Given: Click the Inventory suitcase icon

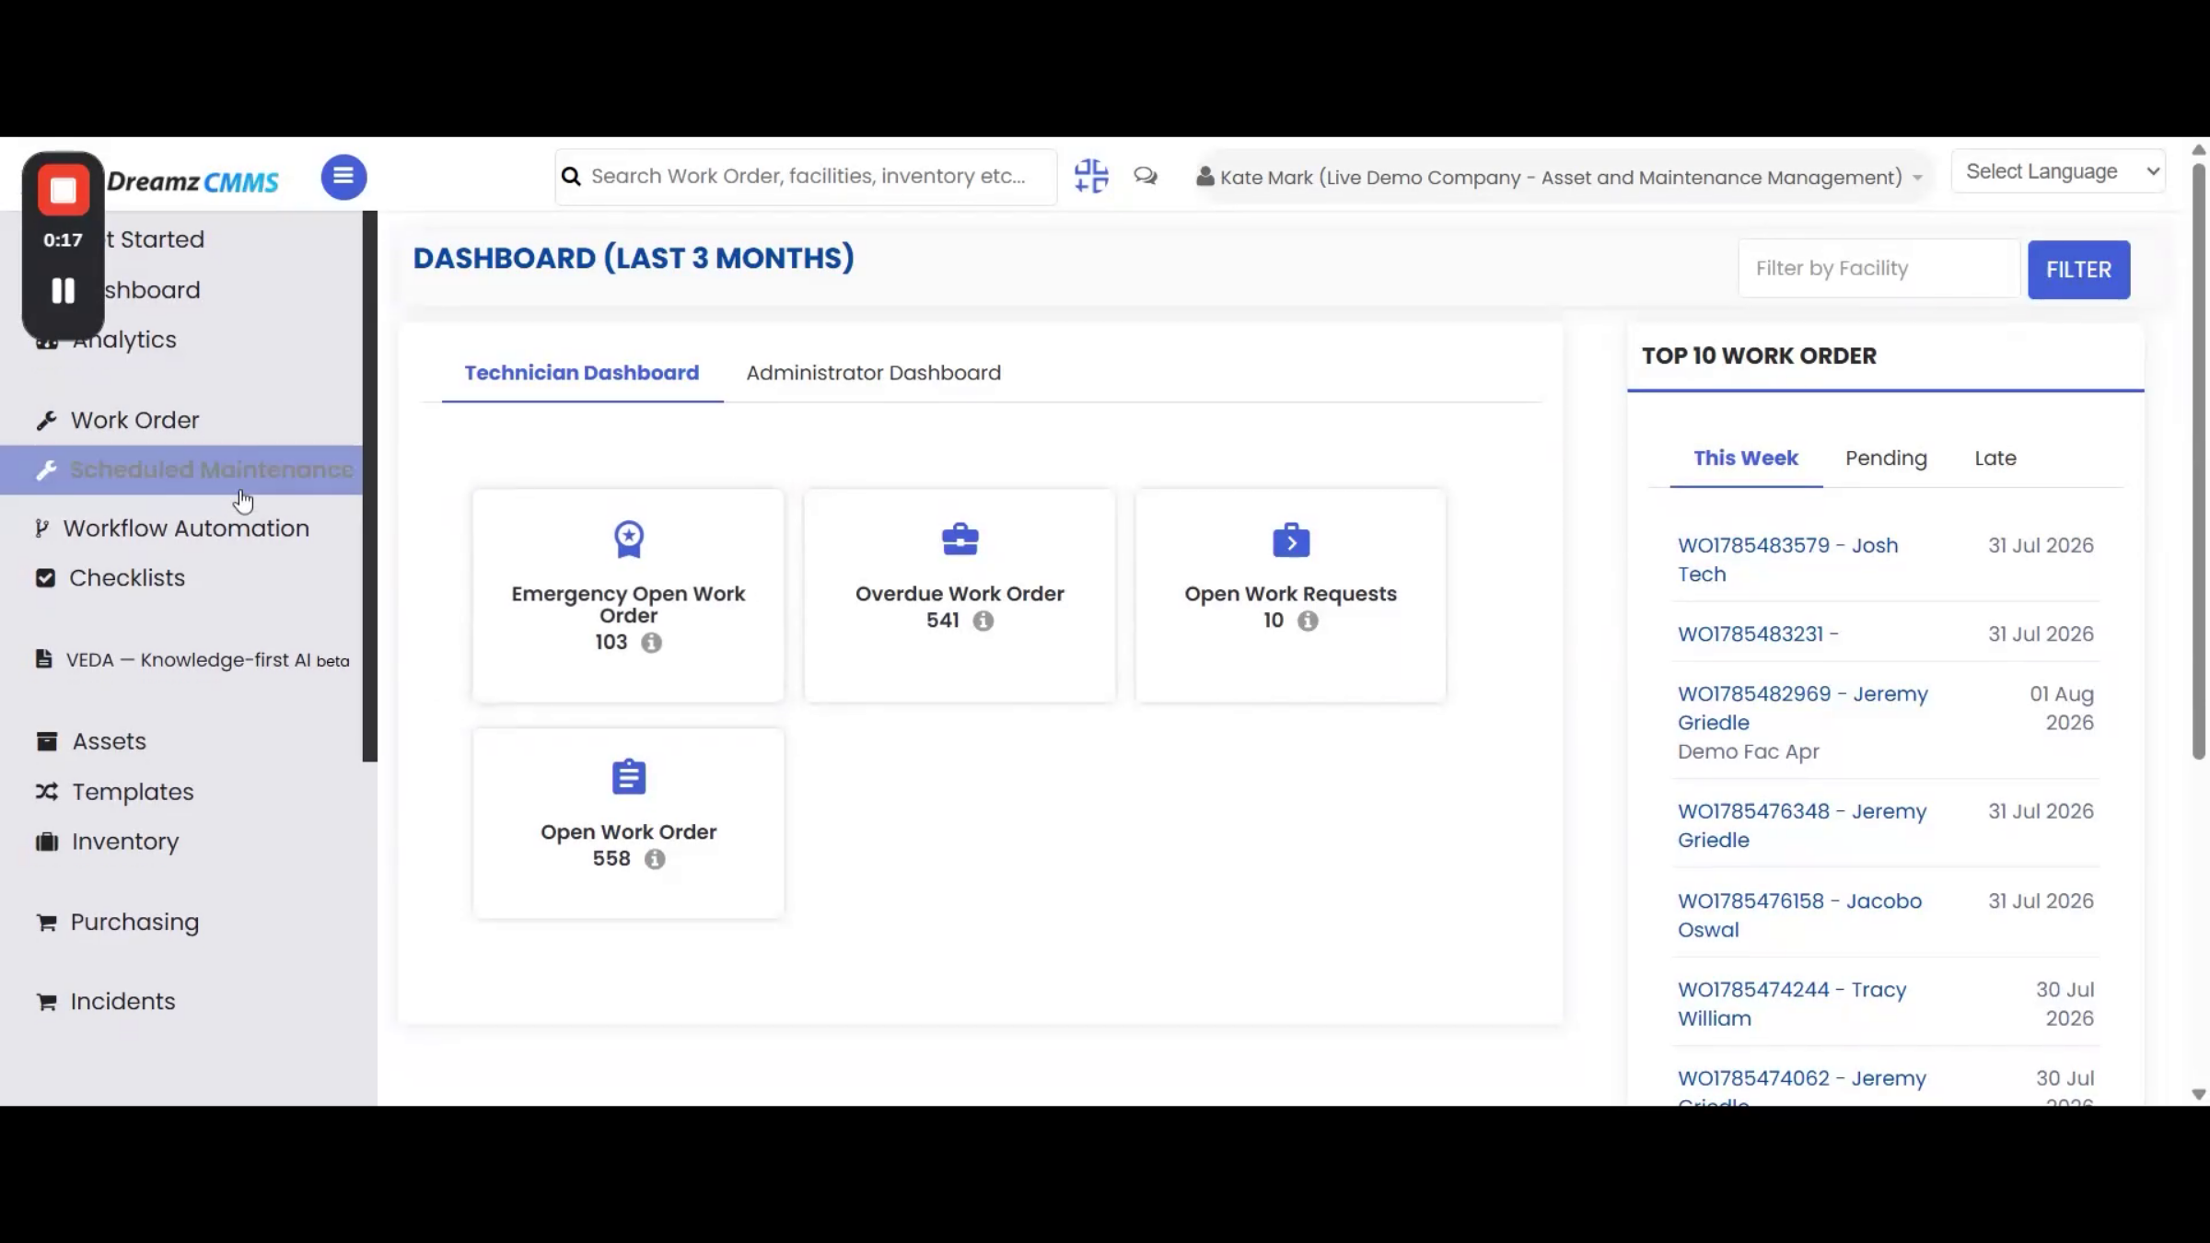Looking at the screenshot, I should coord(47,842).
